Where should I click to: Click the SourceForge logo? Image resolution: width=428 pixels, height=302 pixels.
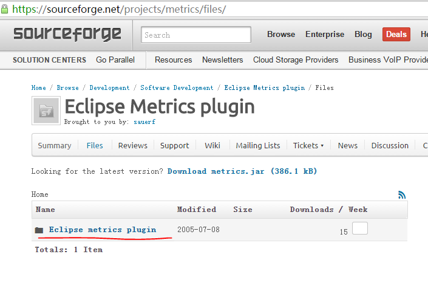pyautogui.click(x=67, y=34)
